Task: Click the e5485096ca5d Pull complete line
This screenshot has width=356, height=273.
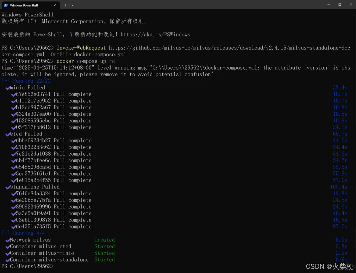Action: pyautogui.click(x=51, y=167)
